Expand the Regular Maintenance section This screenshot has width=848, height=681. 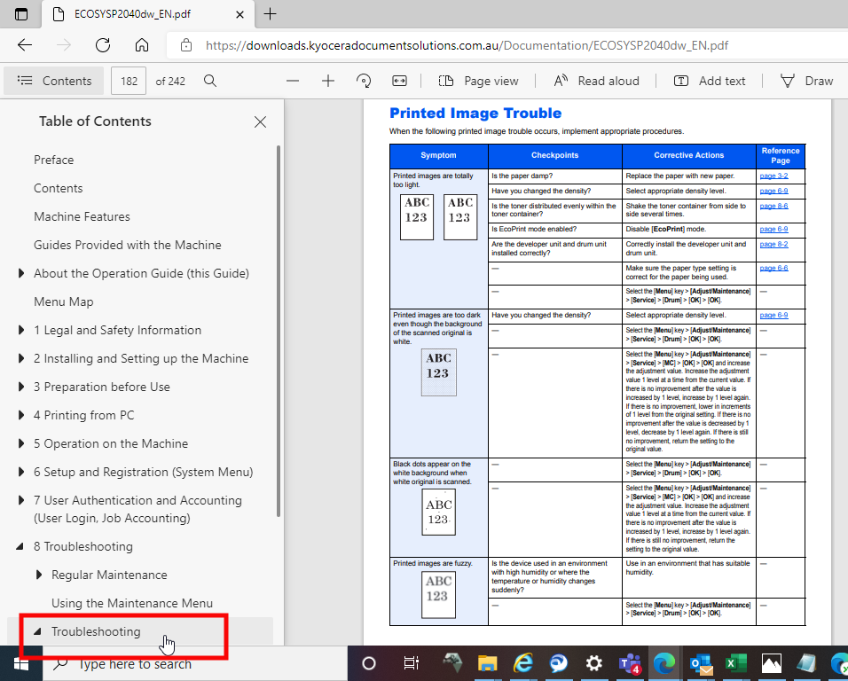coord(39,575)
